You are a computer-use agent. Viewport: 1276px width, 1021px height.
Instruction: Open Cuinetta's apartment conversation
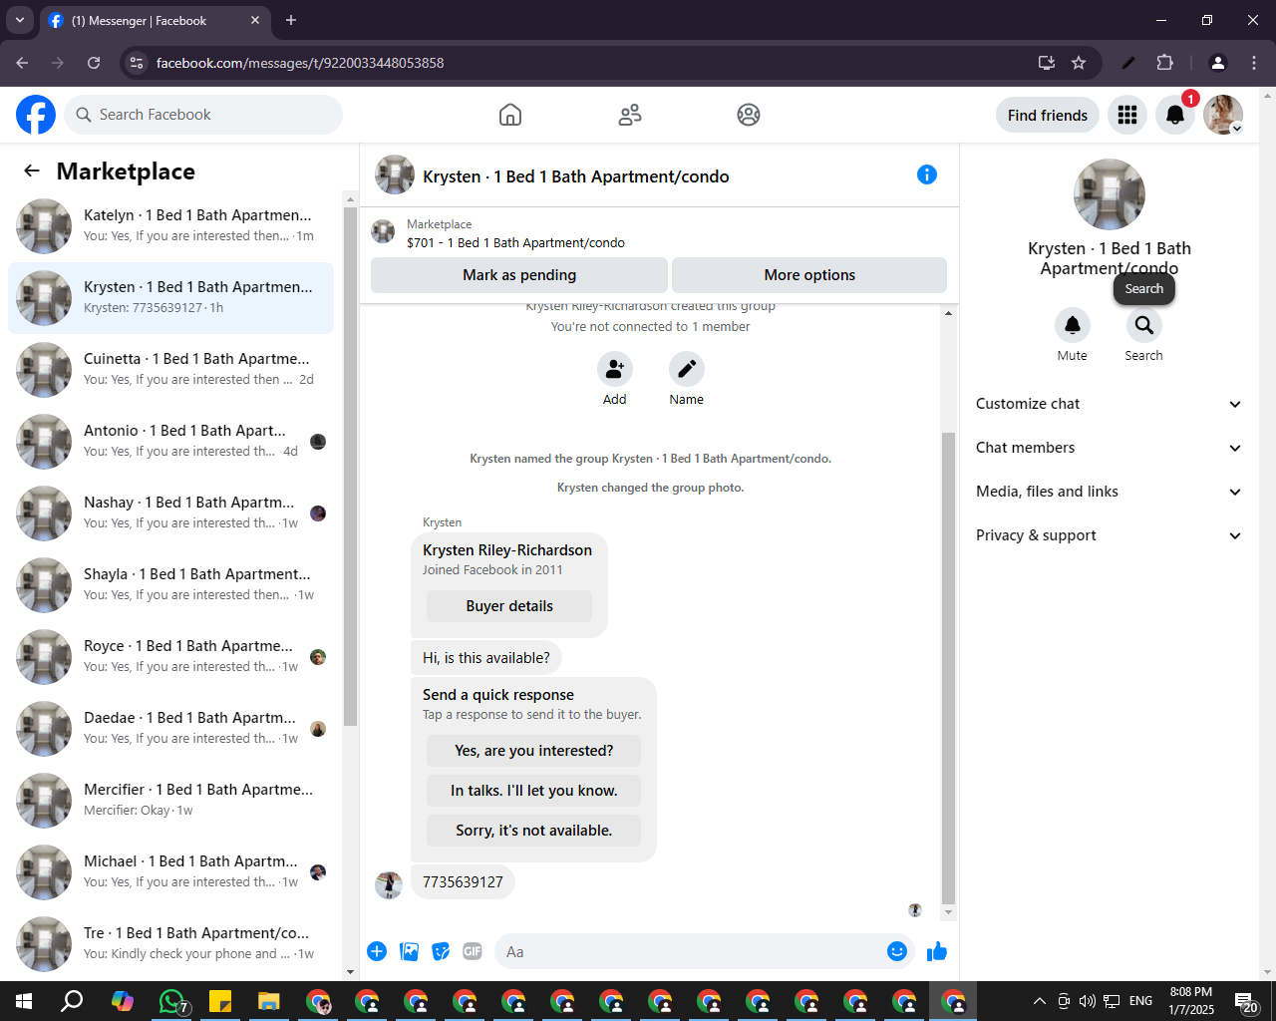point(171,370)
